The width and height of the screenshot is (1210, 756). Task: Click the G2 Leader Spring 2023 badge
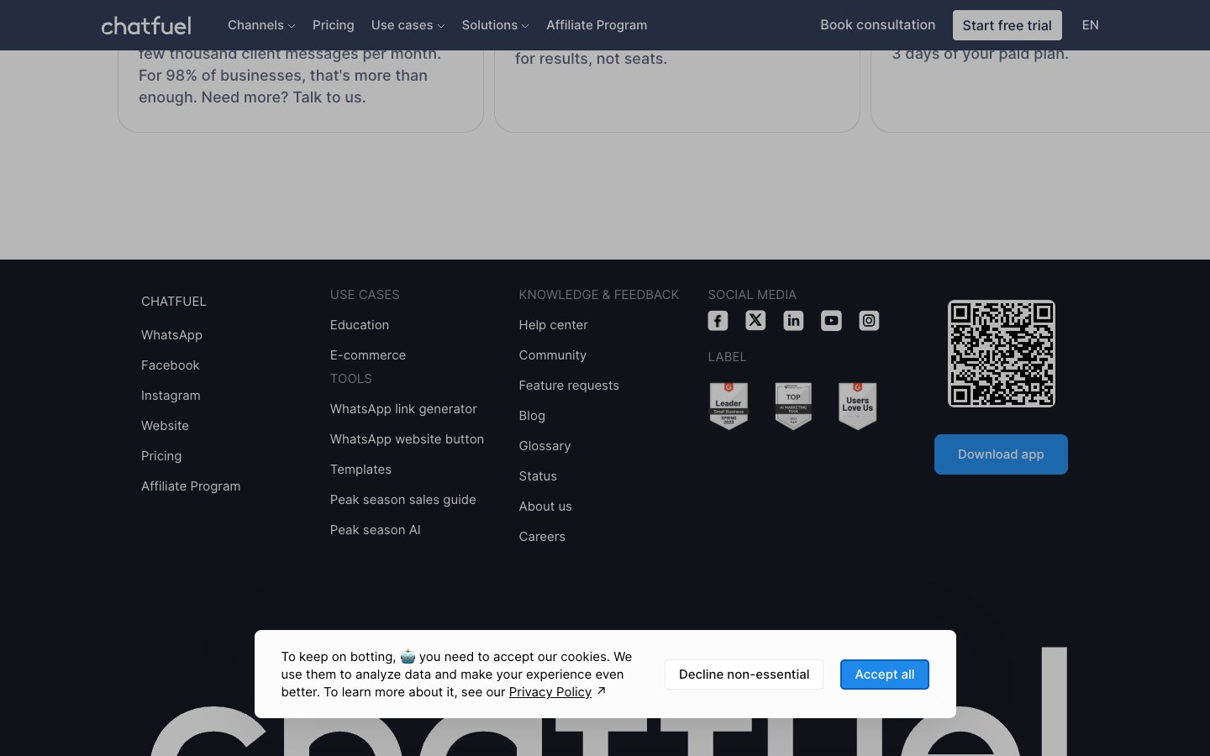coord(729,406)
